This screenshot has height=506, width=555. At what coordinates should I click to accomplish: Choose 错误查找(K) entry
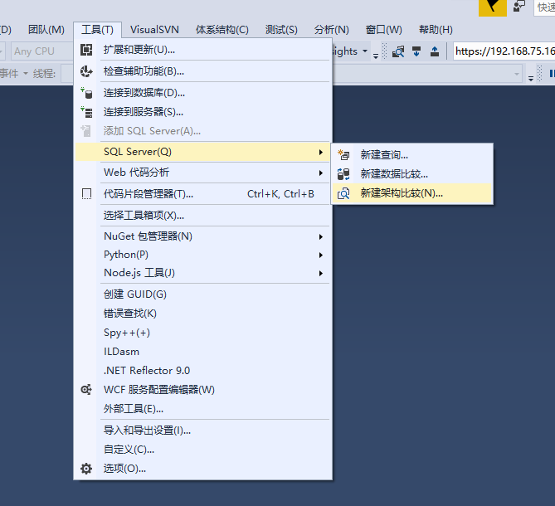click(202, 314)
